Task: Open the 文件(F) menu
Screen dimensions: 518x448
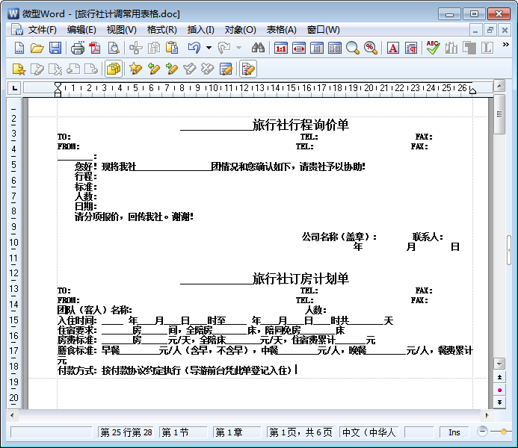Action: (x=43, y=30)
